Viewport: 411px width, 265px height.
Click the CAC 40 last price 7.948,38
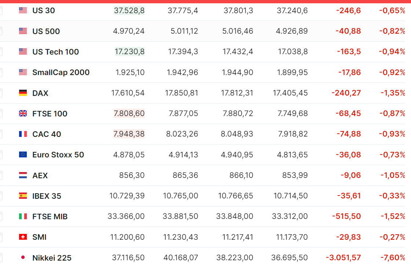[x=129, y=134]
